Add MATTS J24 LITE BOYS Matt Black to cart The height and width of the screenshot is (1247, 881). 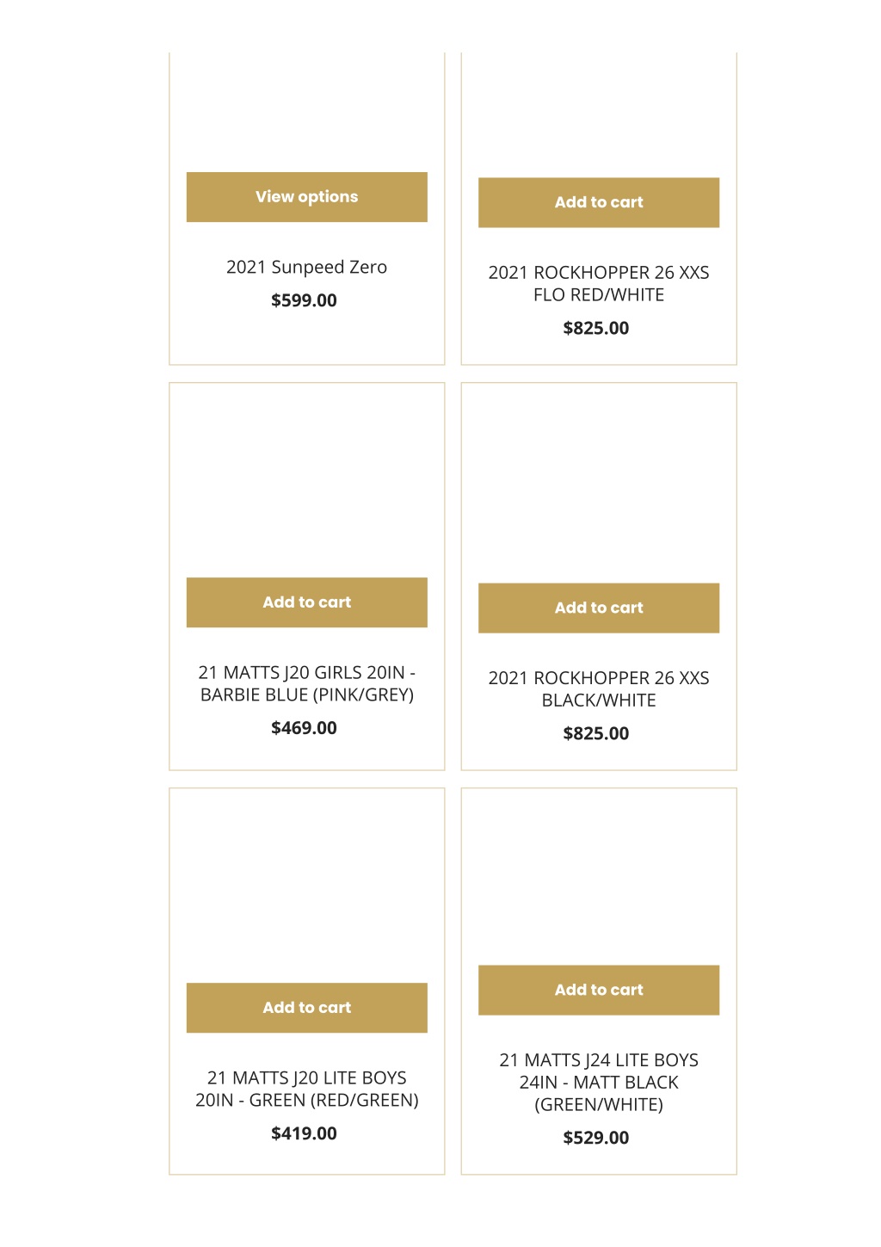pos(599,990)
